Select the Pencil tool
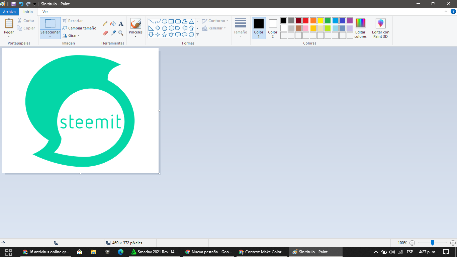The image size is (457, 257). click(105, 24)
